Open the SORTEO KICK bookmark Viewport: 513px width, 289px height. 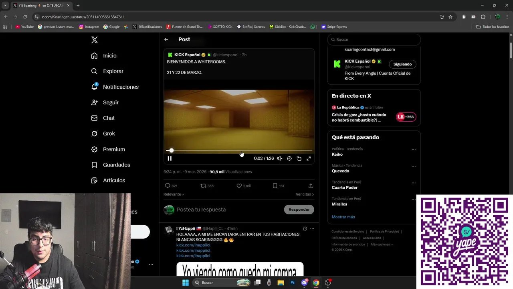point(220,27)
